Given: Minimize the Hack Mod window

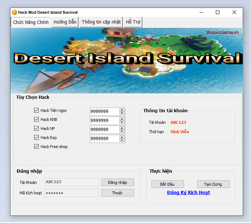Looking at the screenshot, I should (x=201, y=12).
